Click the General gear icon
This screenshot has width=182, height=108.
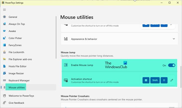(x=4, y=17)
